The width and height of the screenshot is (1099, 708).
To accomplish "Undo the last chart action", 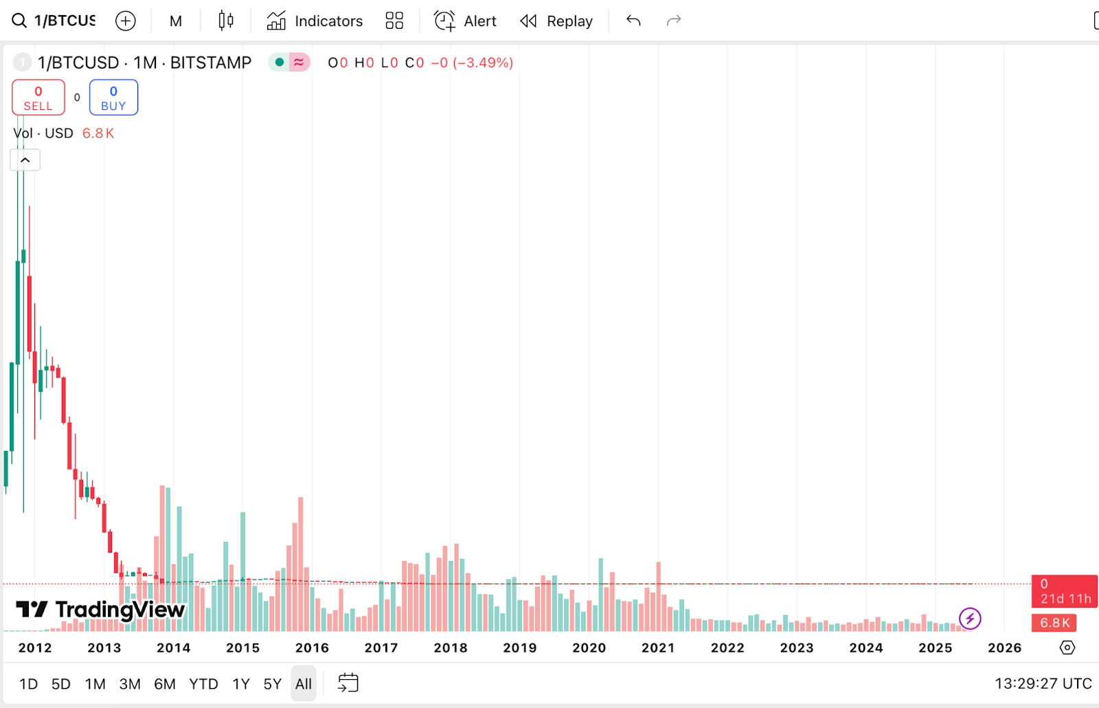I will click(633, 21).
